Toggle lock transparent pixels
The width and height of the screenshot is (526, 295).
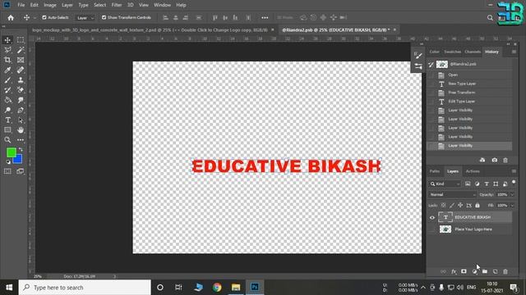pos(444,206)
